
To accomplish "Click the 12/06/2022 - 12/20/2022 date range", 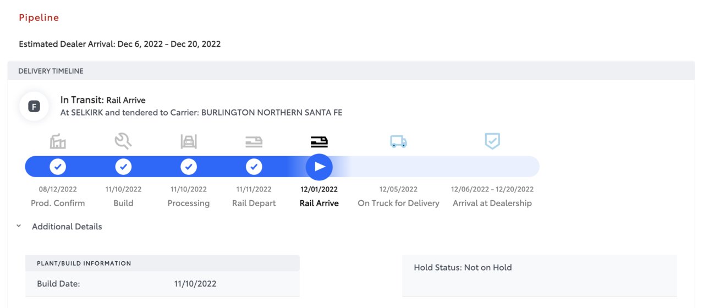I will click(492, 189).
